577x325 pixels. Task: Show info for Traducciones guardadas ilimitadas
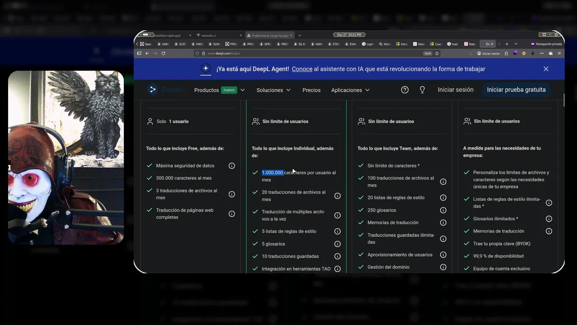pyautogui.click(x=443, y=239)
